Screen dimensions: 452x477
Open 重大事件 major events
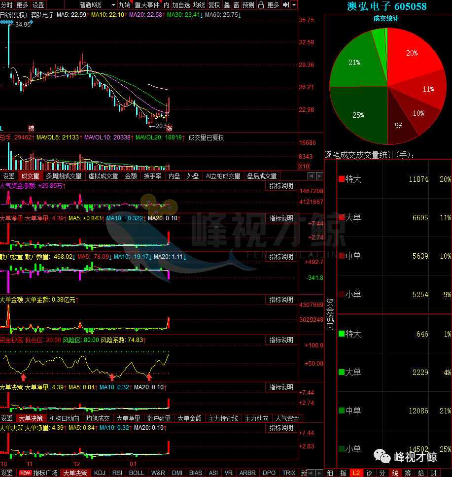(147, 5)
